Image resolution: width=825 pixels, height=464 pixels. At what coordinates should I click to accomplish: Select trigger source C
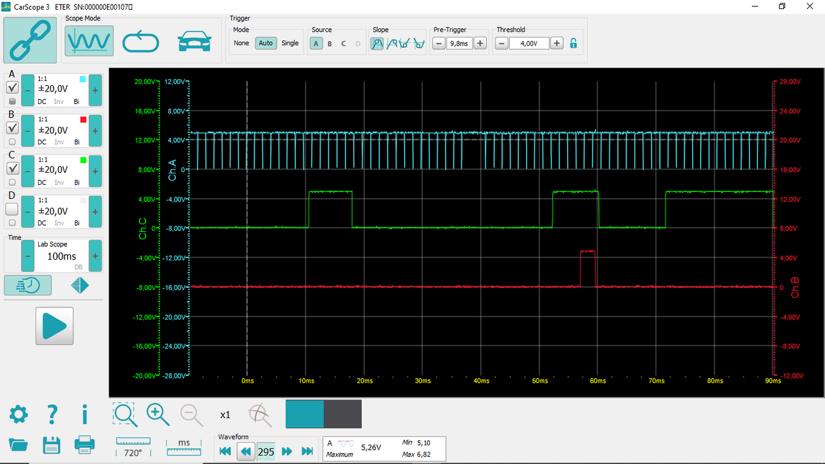click(344, 44)
